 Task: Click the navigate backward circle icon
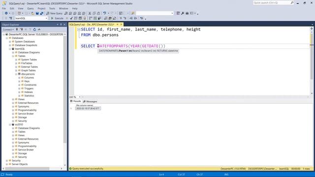pos(6,13)
